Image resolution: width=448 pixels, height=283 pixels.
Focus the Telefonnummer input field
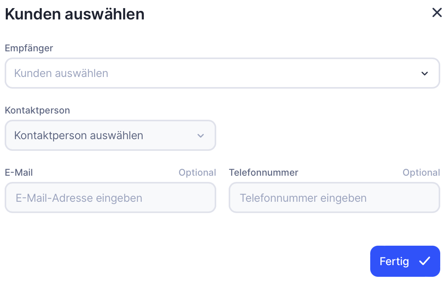coord(334,198)
